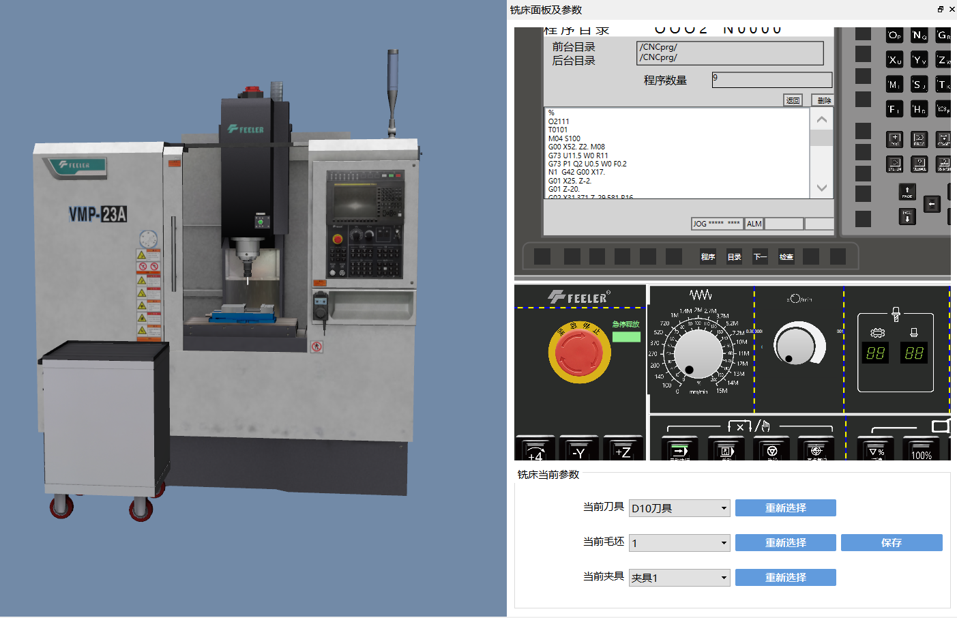Open the 当前刀具 D10刀具 dropdown
The image size is (957, 618).
(x=679, y=508)
